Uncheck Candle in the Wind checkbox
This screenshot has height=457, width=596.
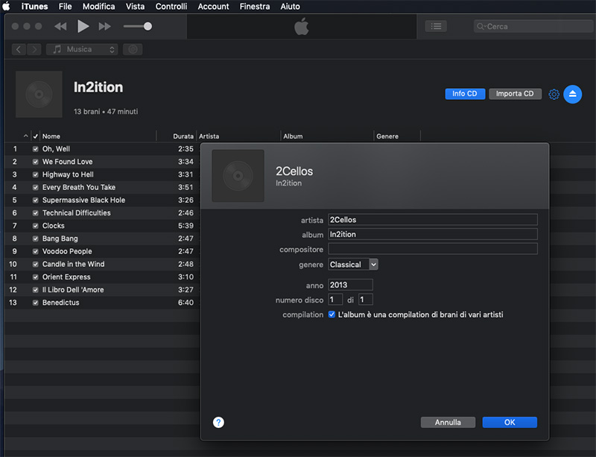(35, 265)
